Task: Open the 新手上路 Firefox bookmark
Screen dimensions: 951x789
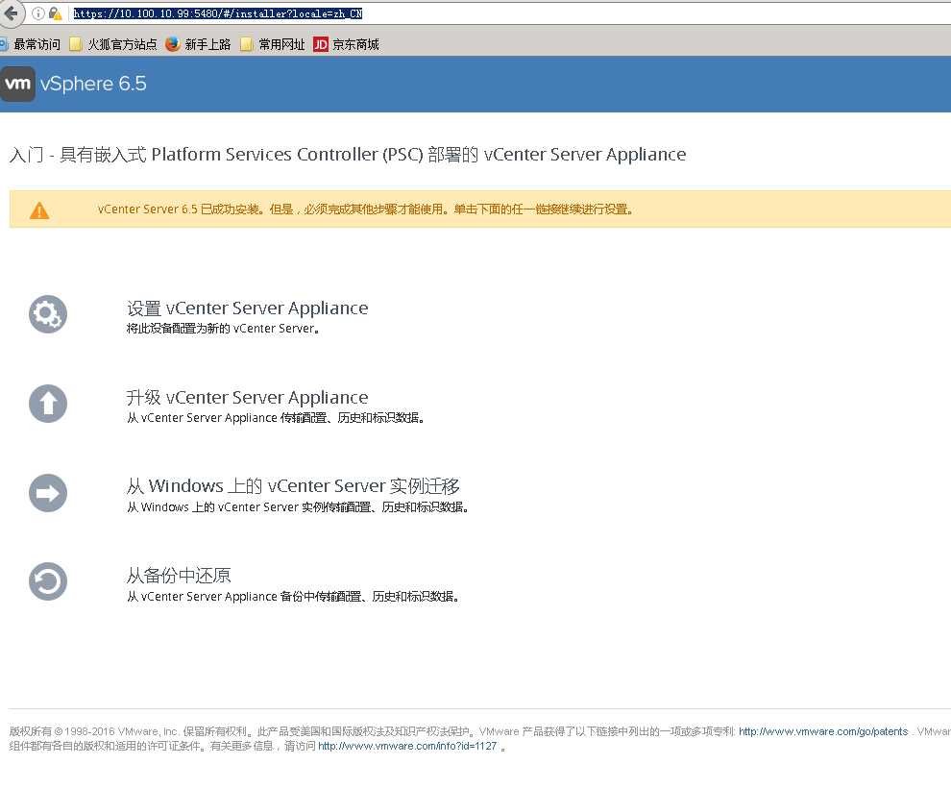Action: (x=198, y=44)
